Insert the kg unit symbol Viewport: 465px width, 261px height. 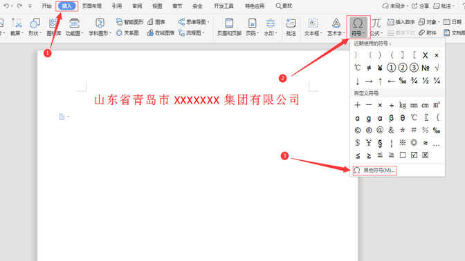tap(403, 105)
